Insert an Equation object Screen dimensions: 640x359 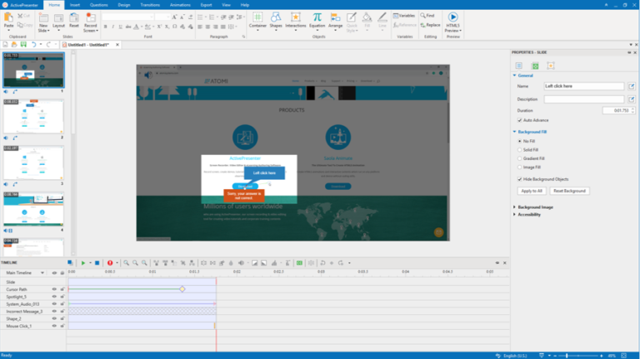(x=317, y=20)
